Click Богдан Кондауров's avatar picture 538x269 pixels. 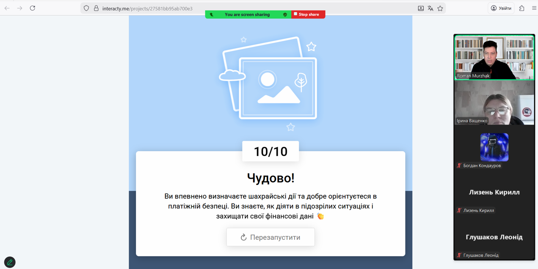click(494, 147)
